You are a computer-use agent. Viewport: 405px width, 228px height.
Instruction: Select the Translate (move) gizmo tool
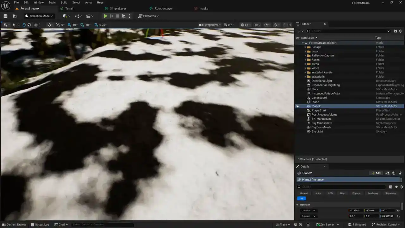click(x=19, y=25)
